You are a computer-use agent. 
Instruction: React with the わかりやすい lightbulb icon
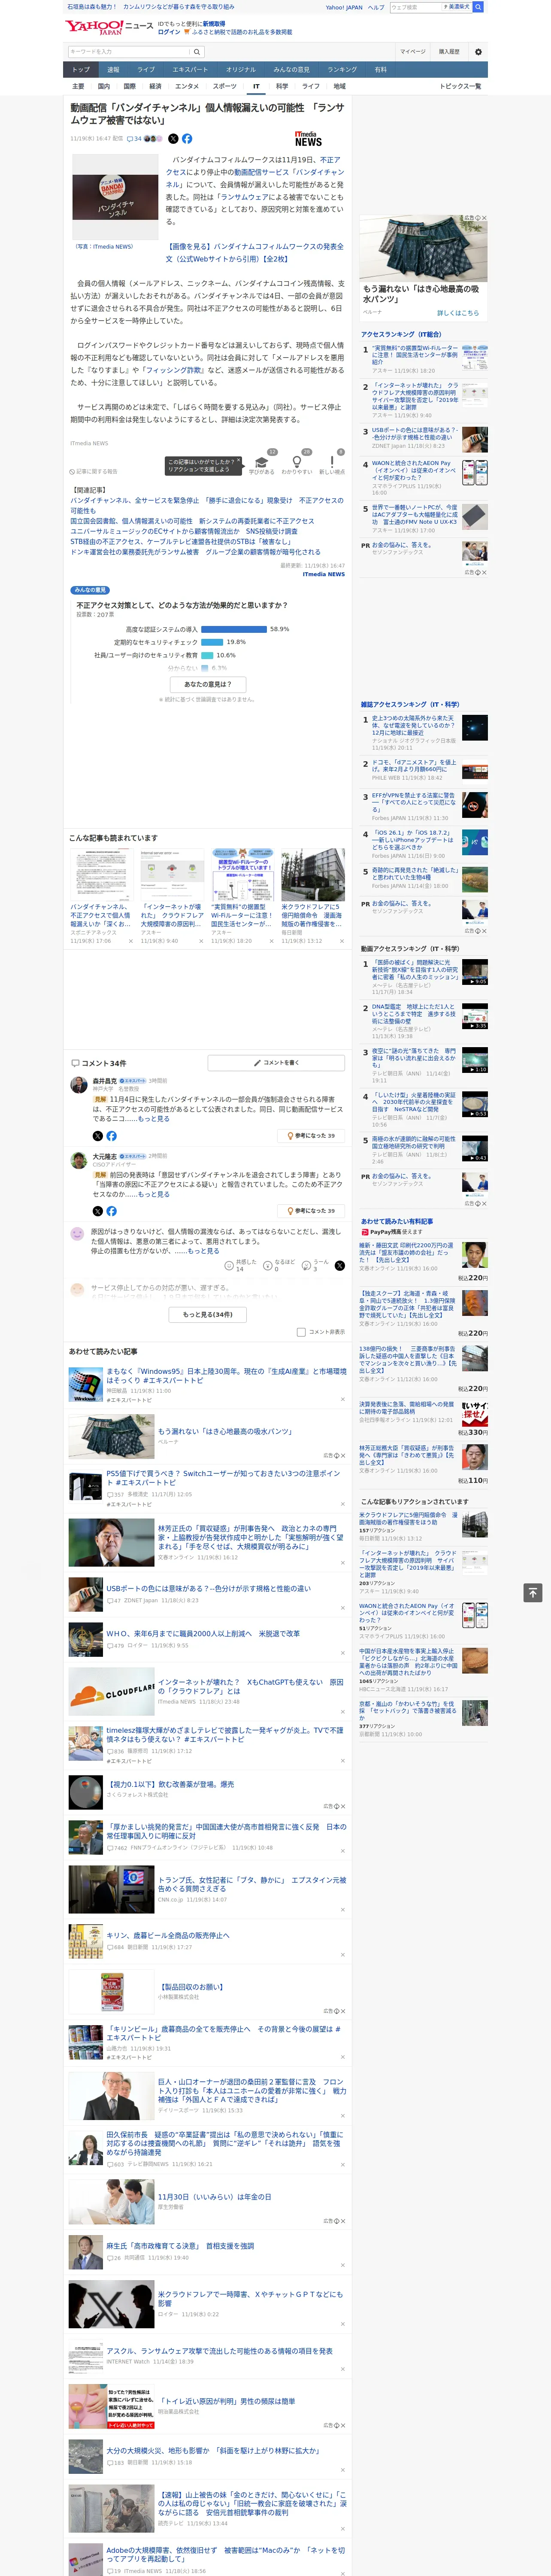(297, 463)
